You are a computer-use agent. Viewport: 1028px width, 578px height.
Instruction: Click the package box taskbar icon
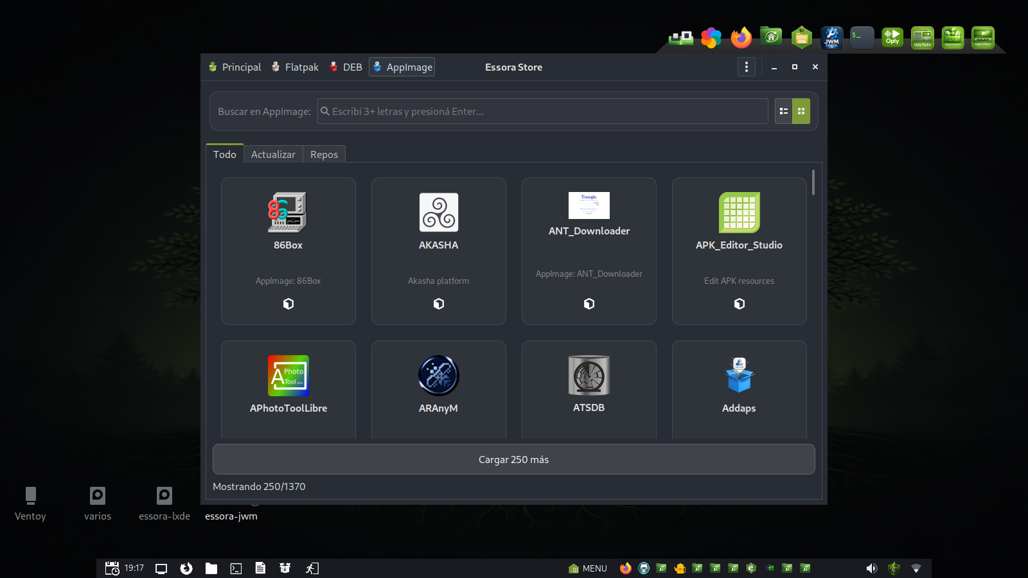pyautogui.click(x=285, y=568)
